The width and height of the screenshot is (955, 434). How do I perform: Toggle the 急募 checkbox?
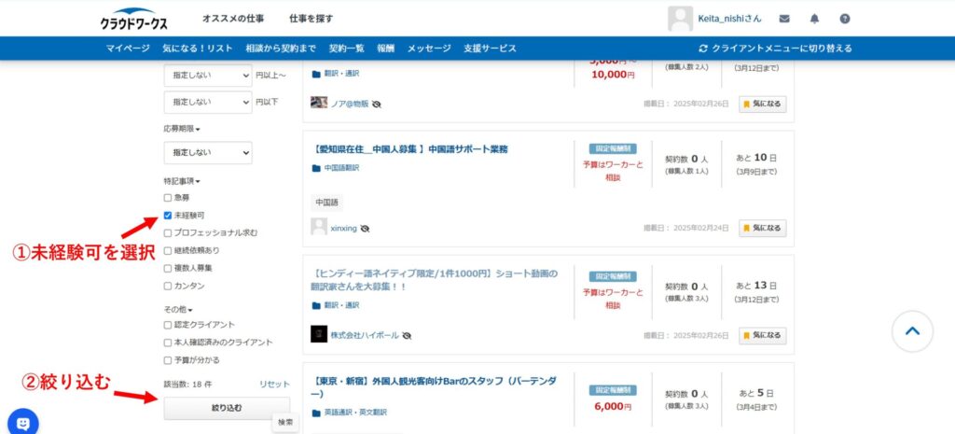point(168,198)
